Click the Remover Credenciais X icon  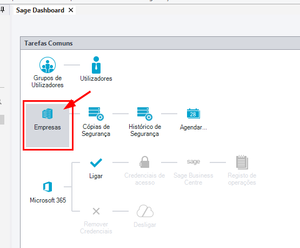(96, 211)
